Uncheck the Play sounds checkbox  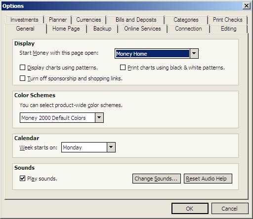22,179
